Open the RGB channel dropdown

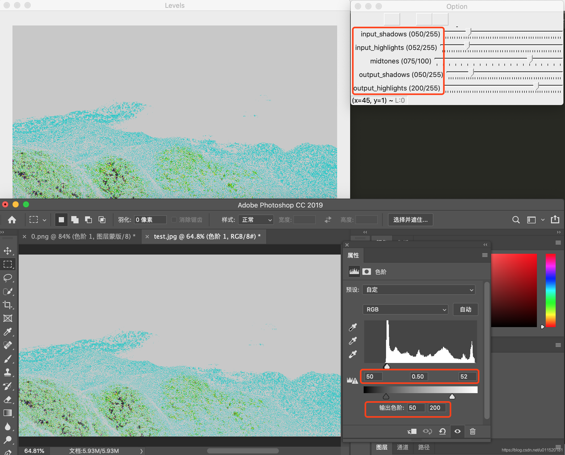(x=405, y=309)
